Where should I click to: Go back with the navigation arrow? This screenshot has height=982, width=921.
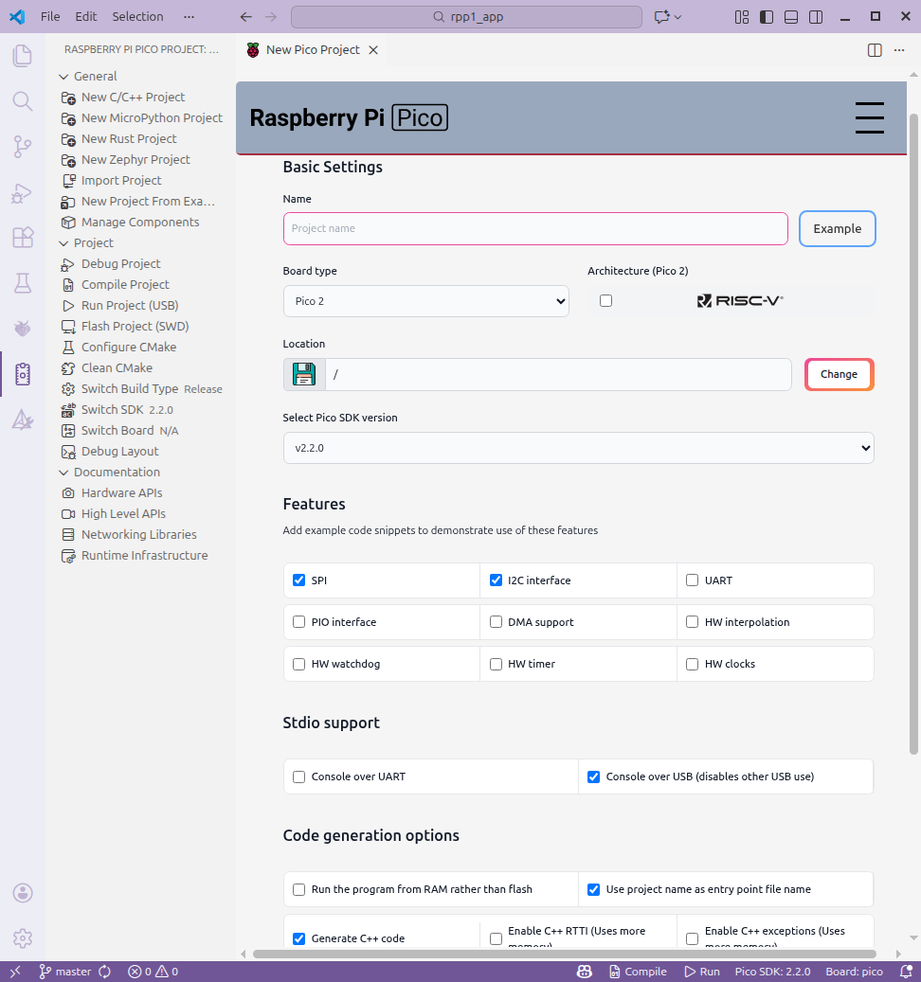pos(246,17)
